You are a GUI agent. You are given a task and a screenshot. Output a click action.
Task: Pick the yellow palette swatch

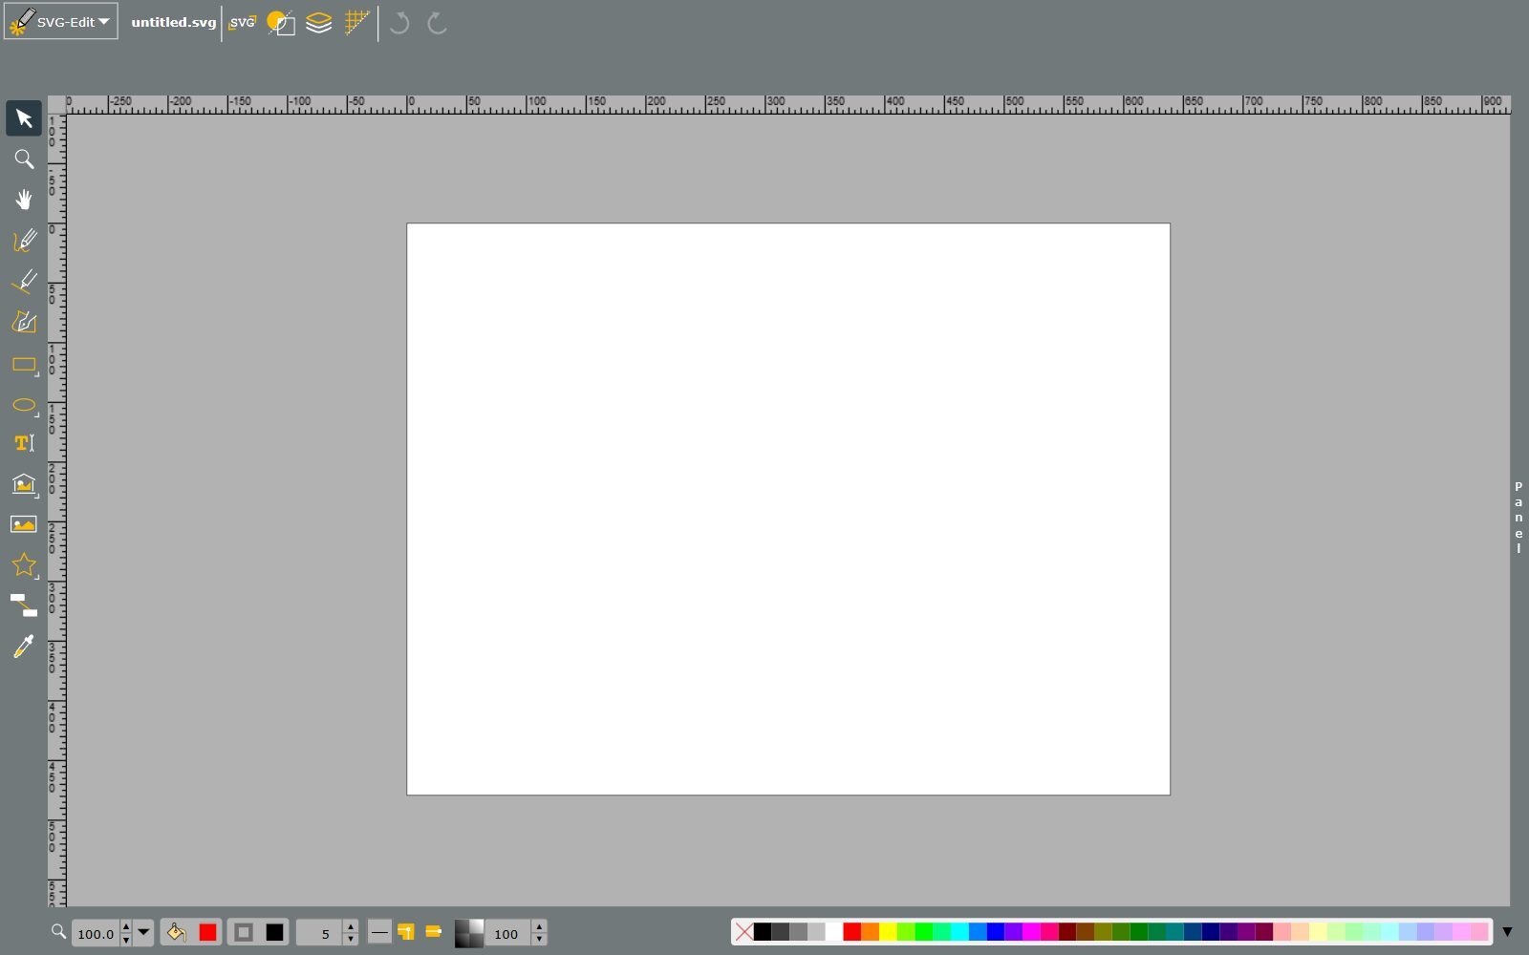(888, 932)
